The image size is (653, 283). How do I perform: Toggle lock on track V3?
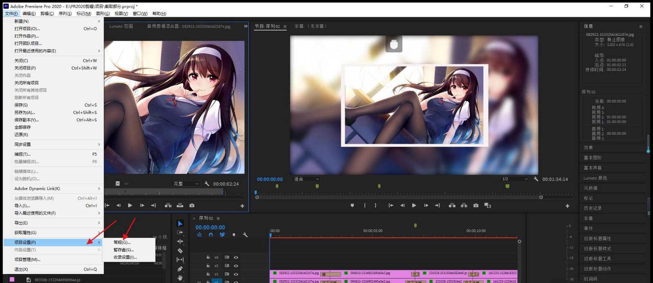coord(208,266)
